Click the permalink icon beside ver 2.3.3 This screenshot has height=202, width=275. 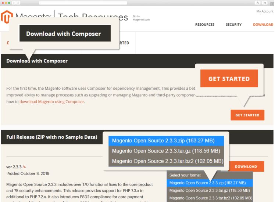click(24, 167)
